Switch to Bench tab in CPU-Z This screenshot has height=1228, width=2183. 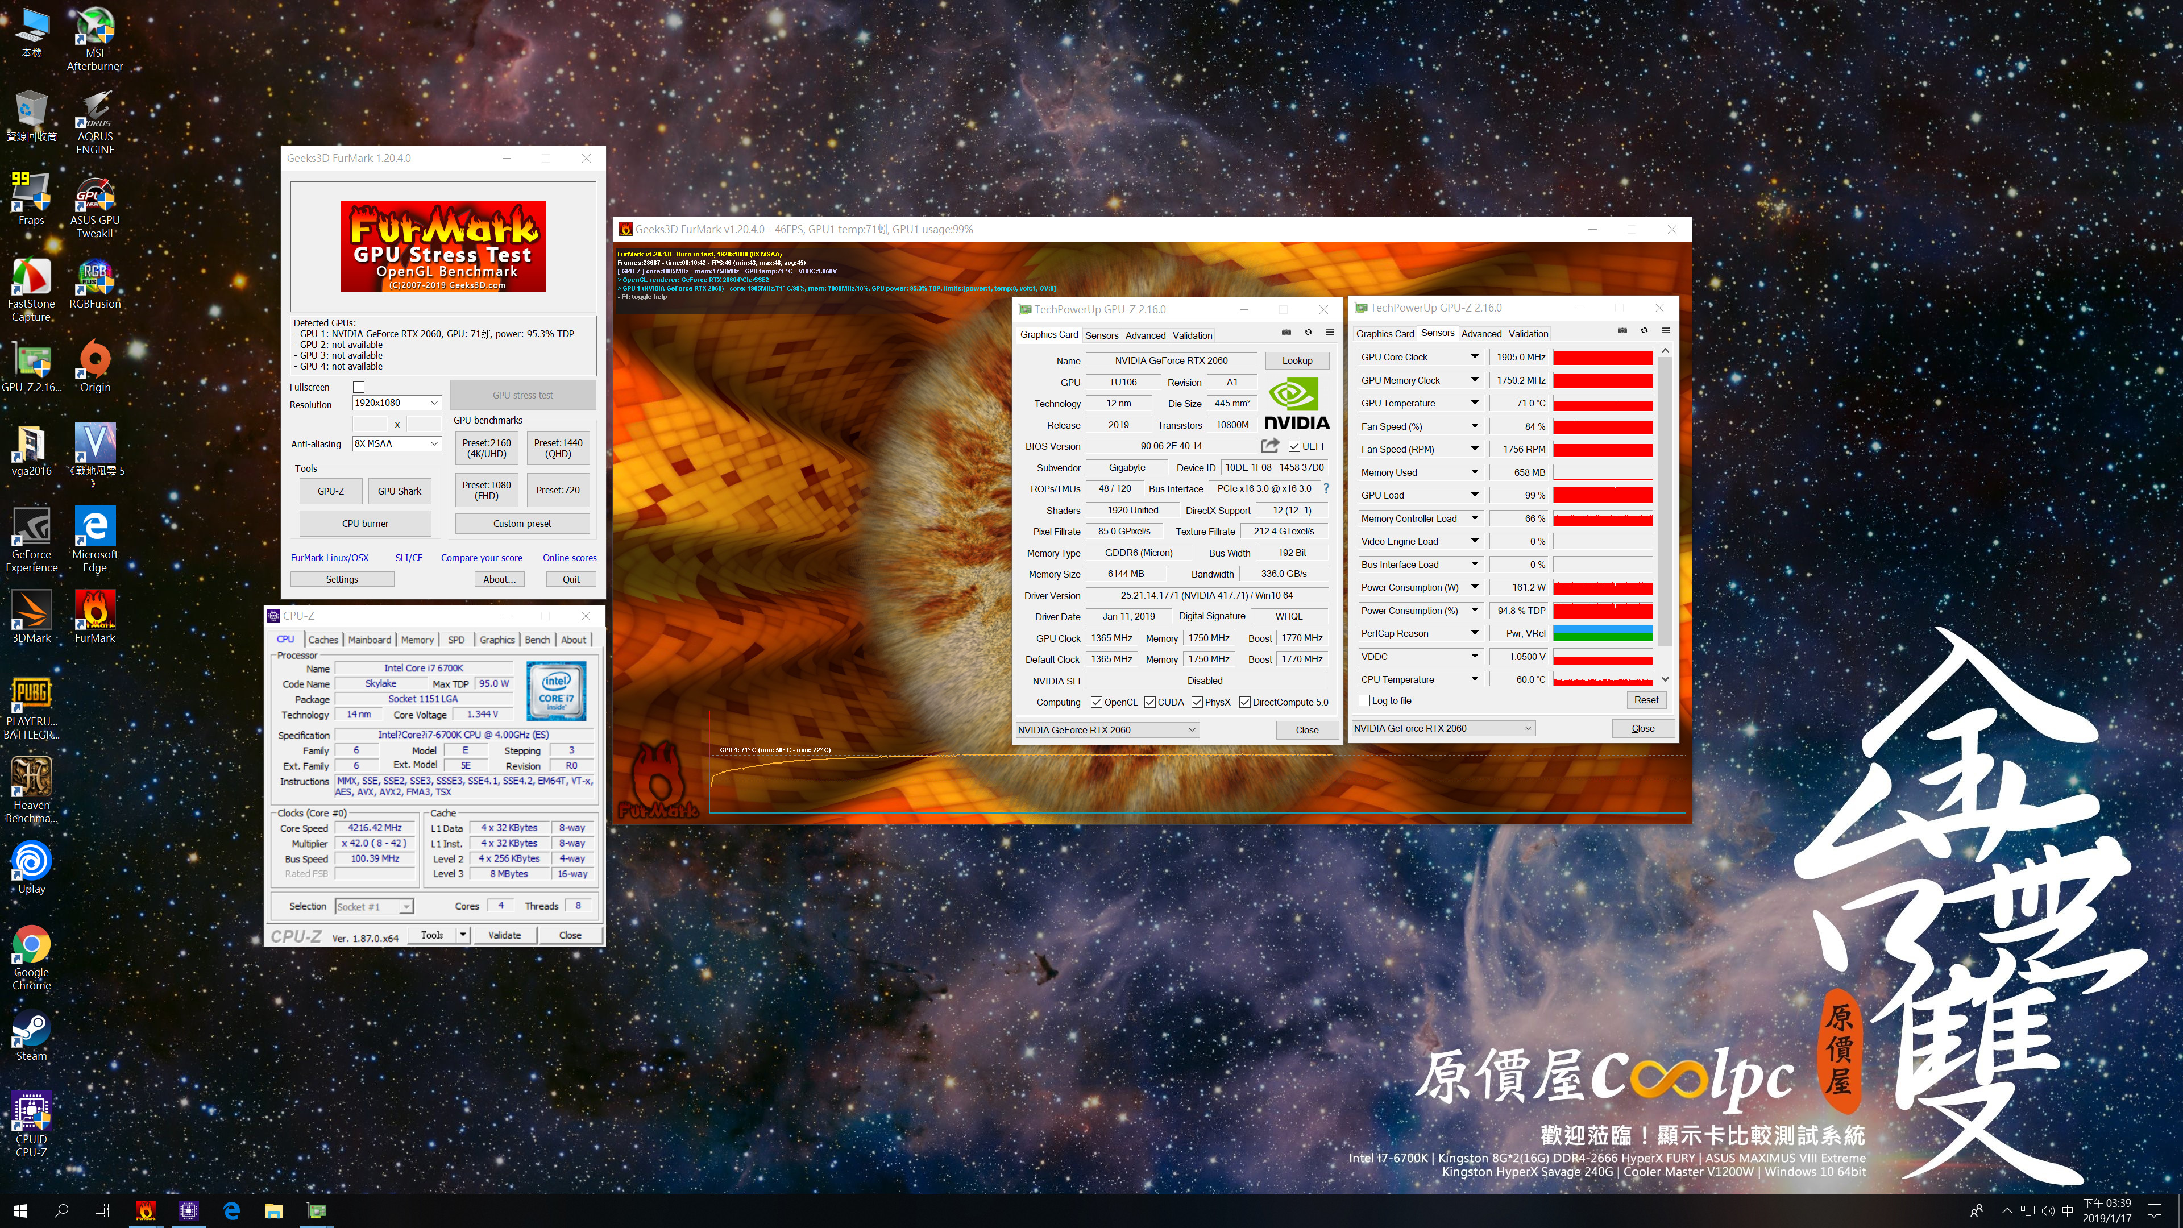coord(537,640)
